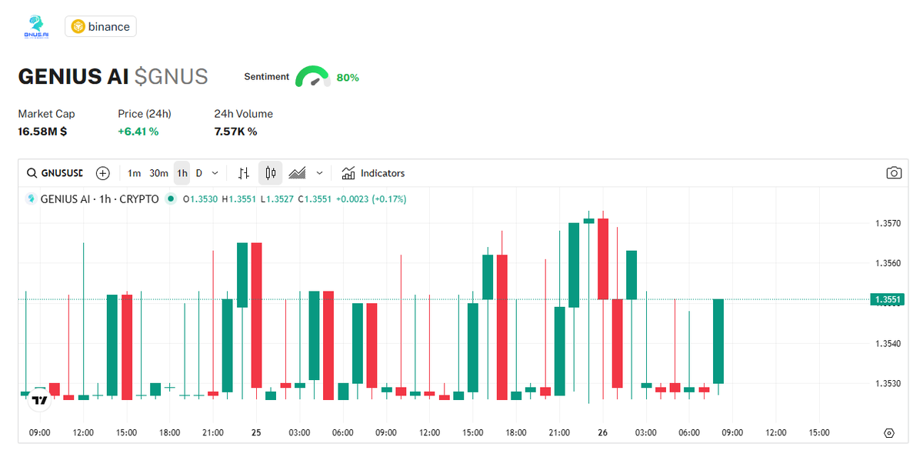Click the date label 25 on time axis
Screen dimensions: 923x457
coord(256,433)
